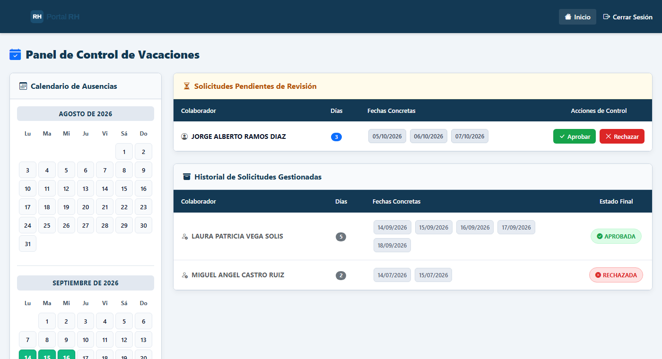Click the house icon in the Inicio button
This screenshot has height=359, width=662.
(x=568, y=17)
